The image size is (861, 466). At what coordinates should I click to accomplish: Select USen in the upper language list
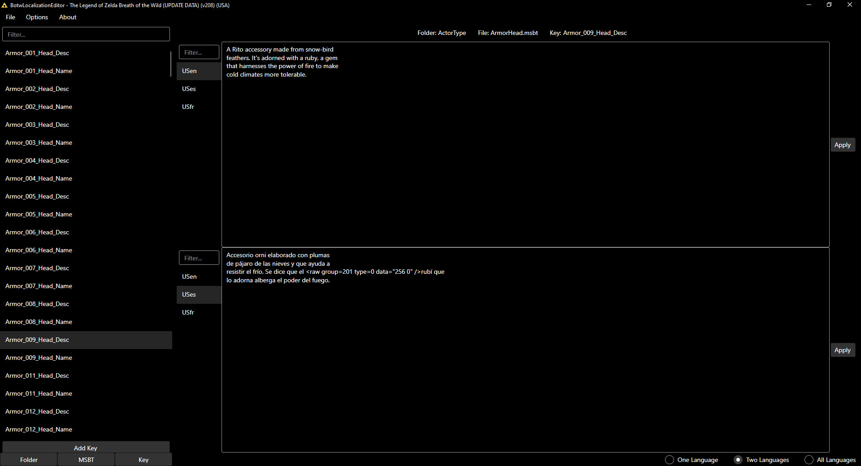pos(199,71)
